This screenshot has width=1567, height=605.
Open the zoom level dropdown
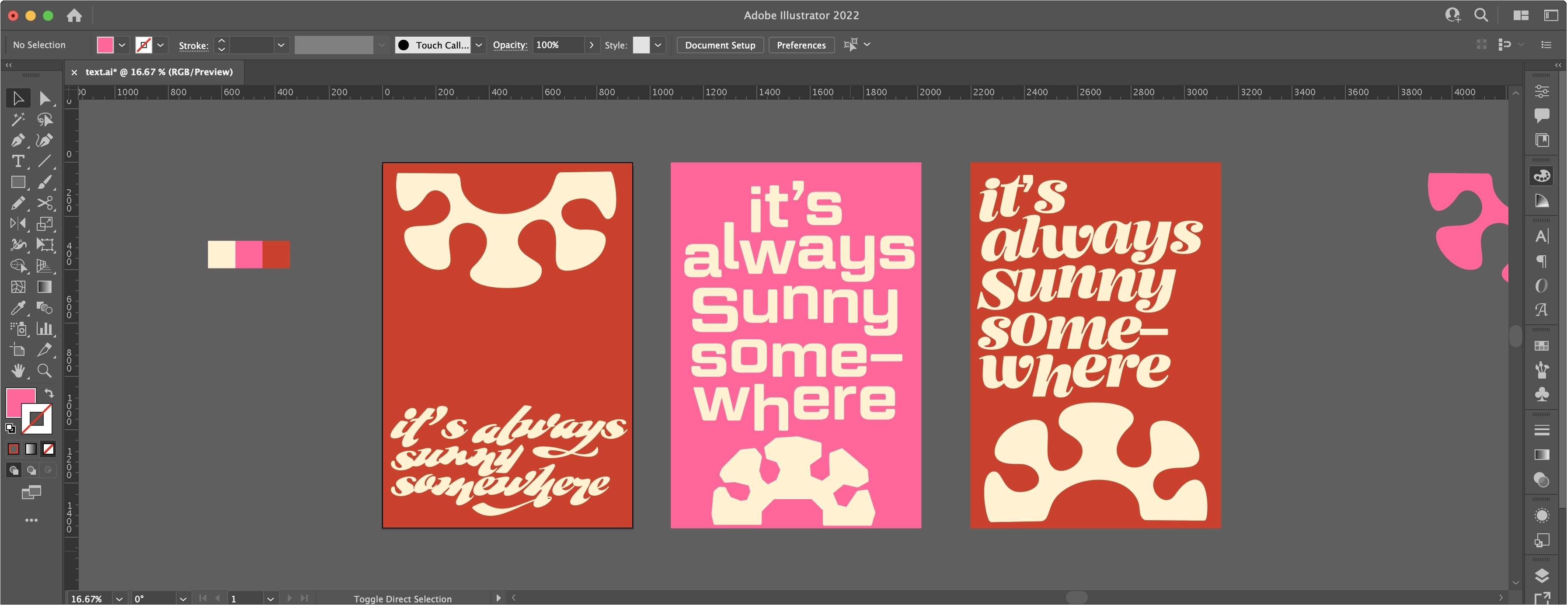(x=119, y=598)
